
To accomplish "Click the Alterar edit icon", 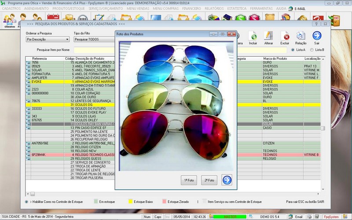I will tap(268, 36).
